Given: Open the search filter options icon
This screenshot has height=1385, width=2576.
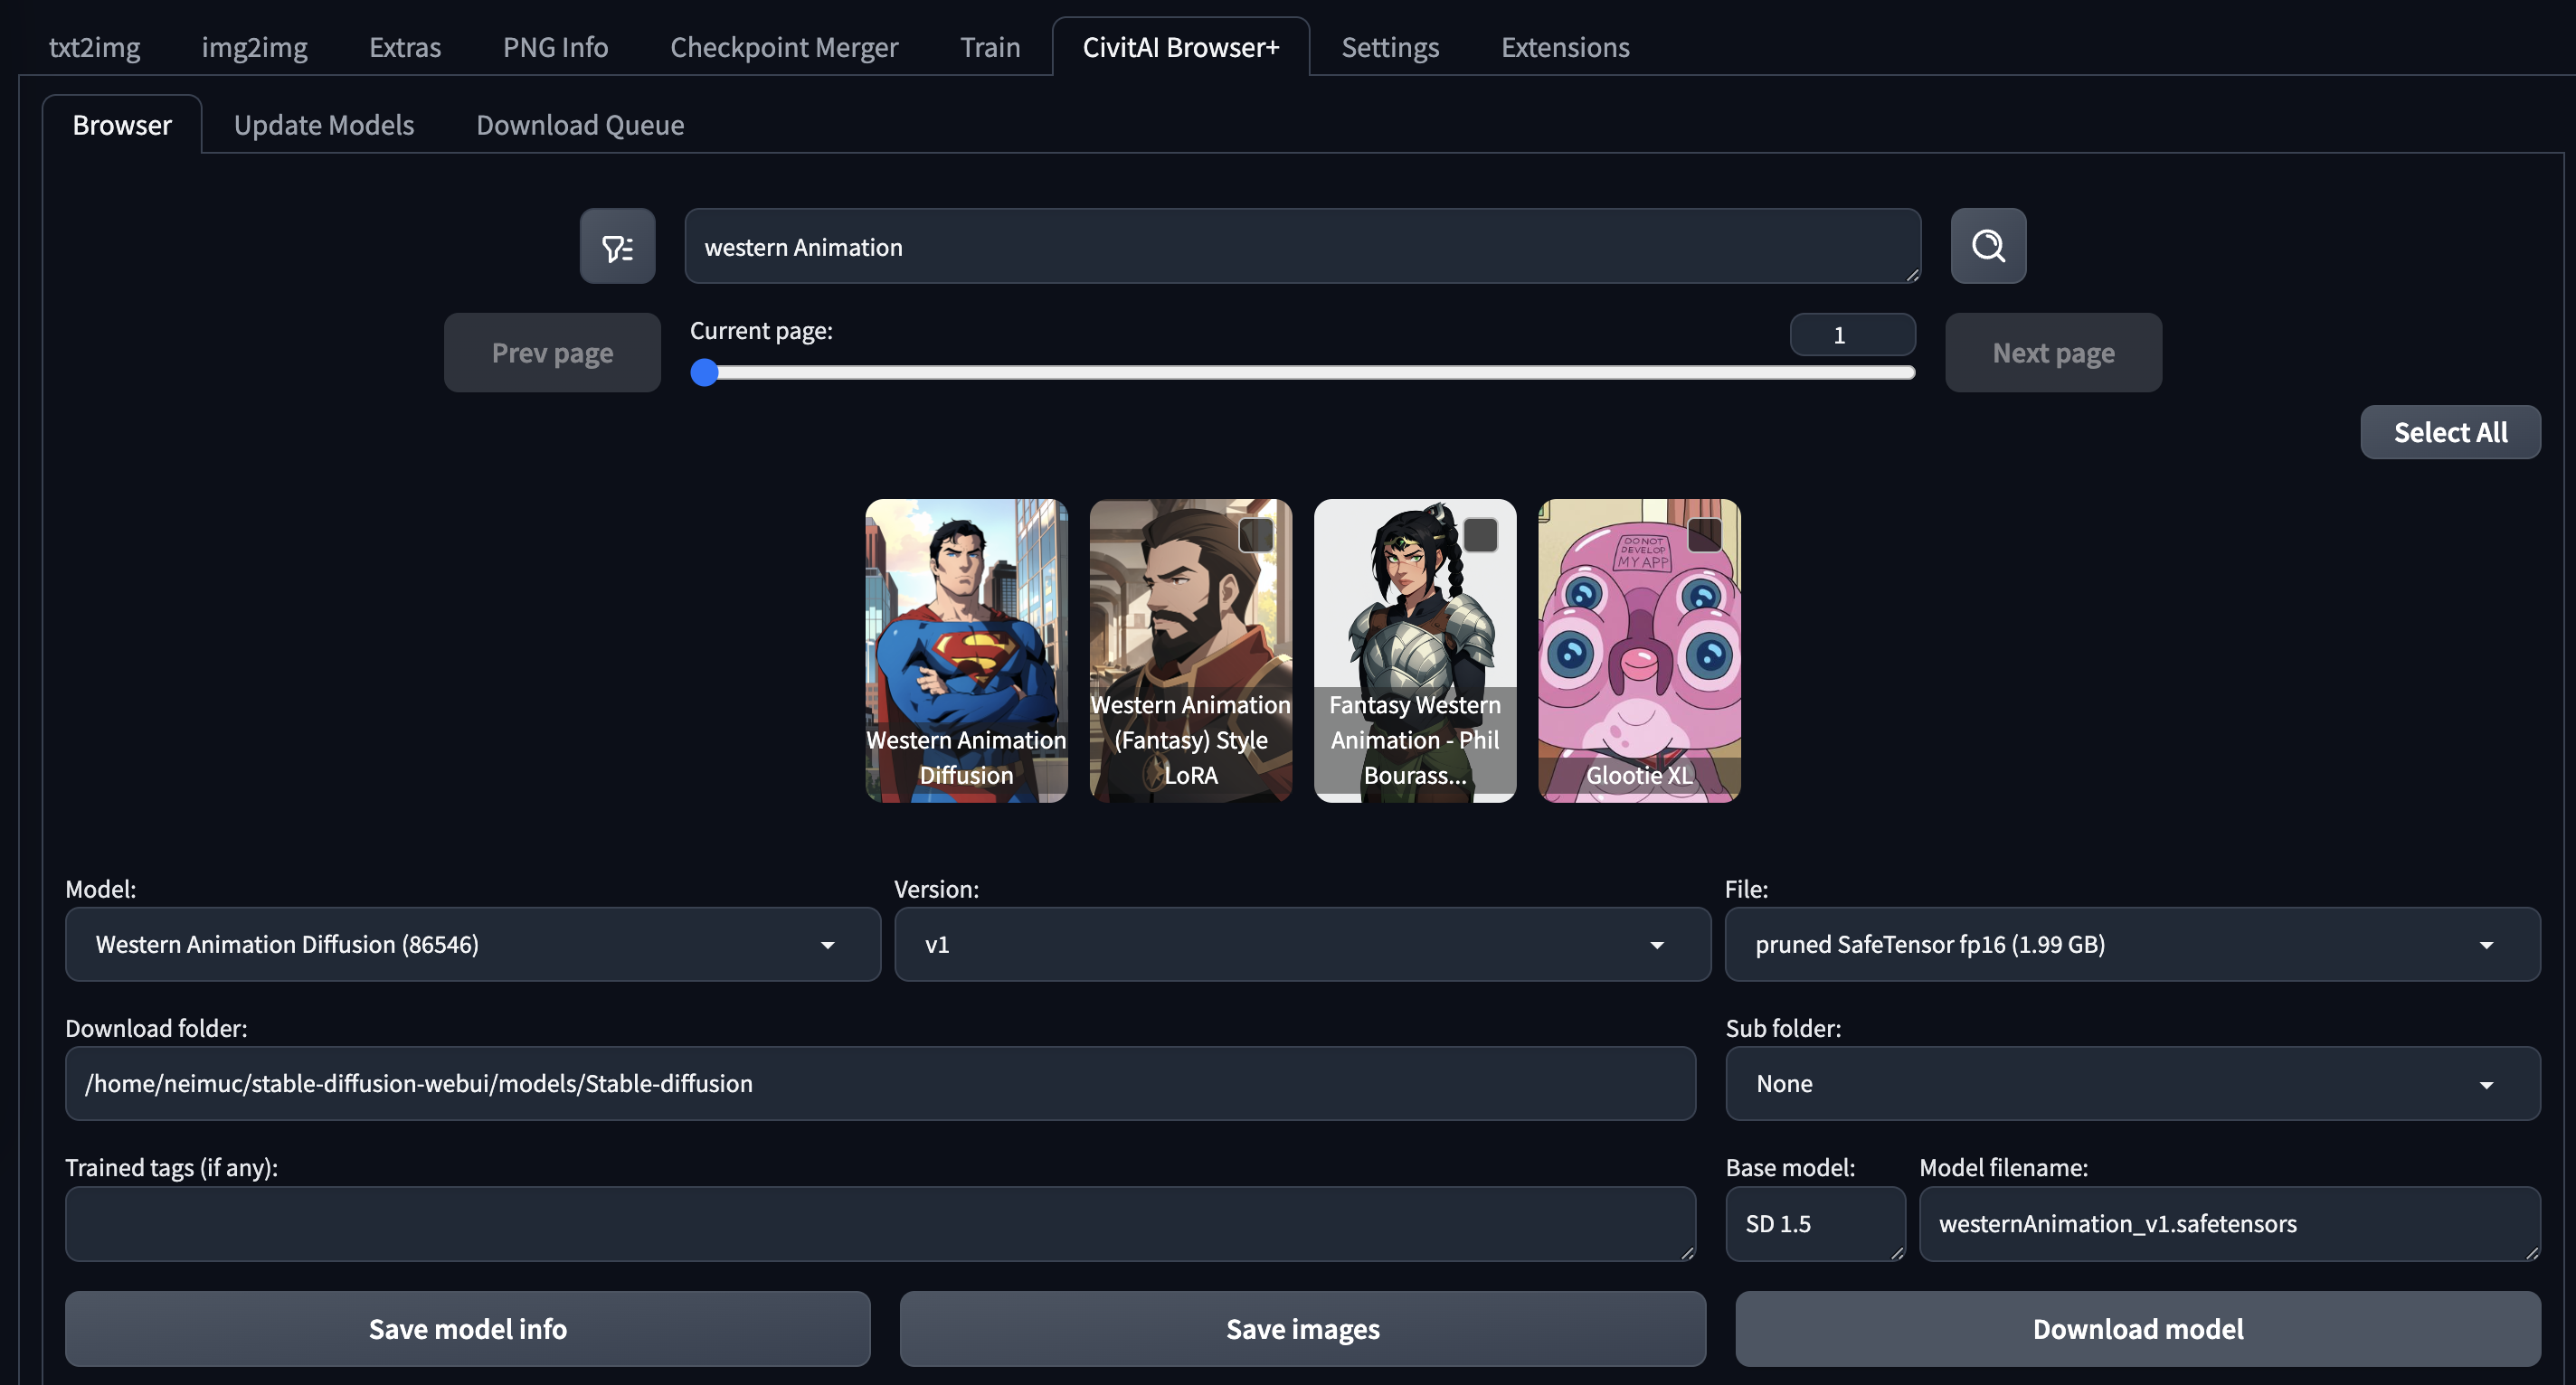Looking at the screenshot, I should pos(617,247).
